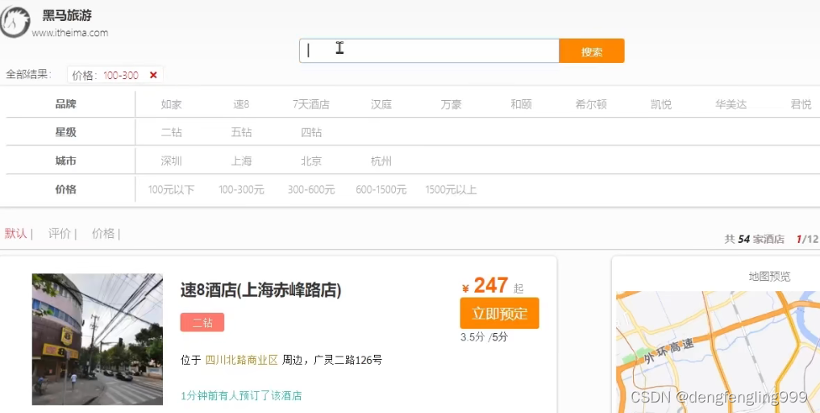Choose price range 600-1500元

381,190
